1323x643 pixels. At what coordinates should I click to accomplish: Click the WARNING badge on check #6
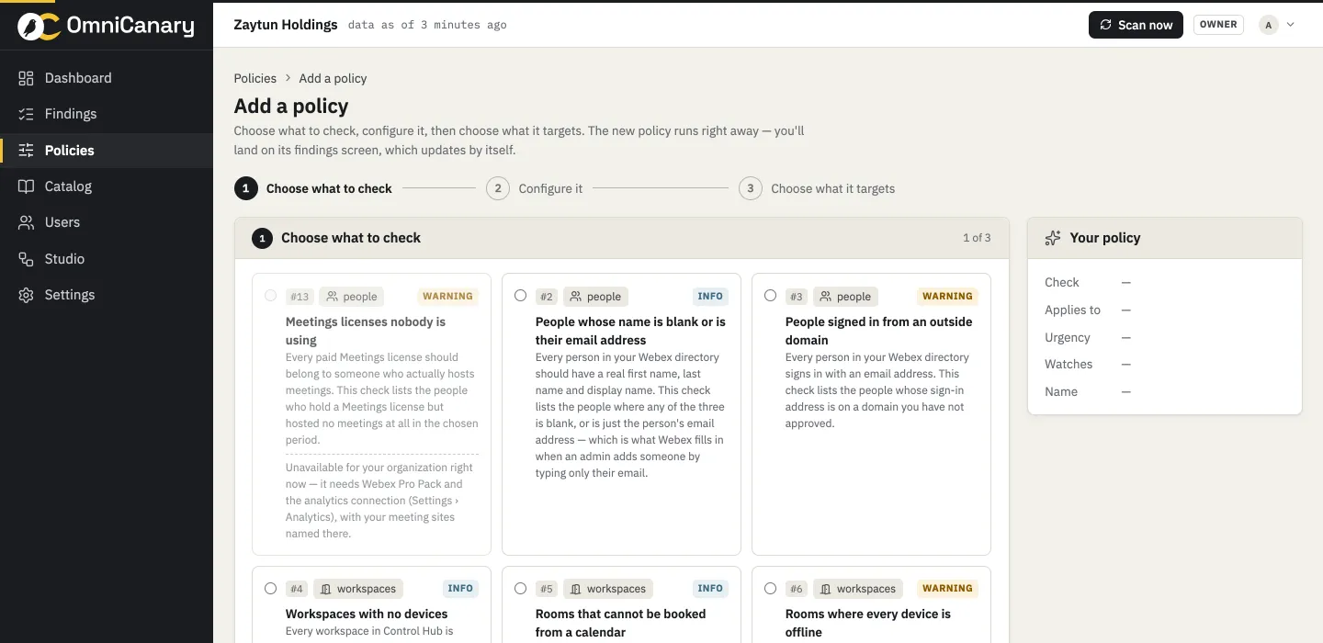point(947,589)
